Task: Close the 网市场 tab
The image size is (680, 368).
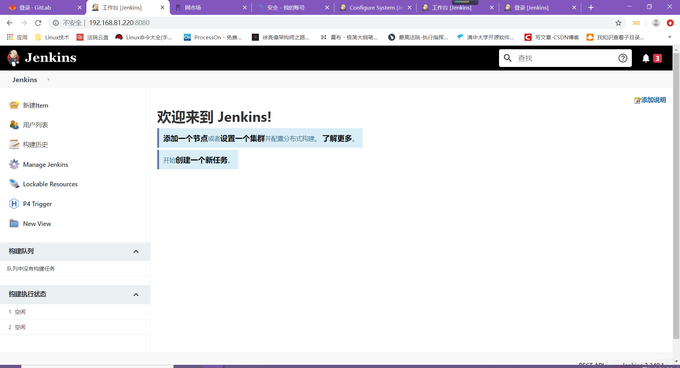Action: [x=245, y=7]
